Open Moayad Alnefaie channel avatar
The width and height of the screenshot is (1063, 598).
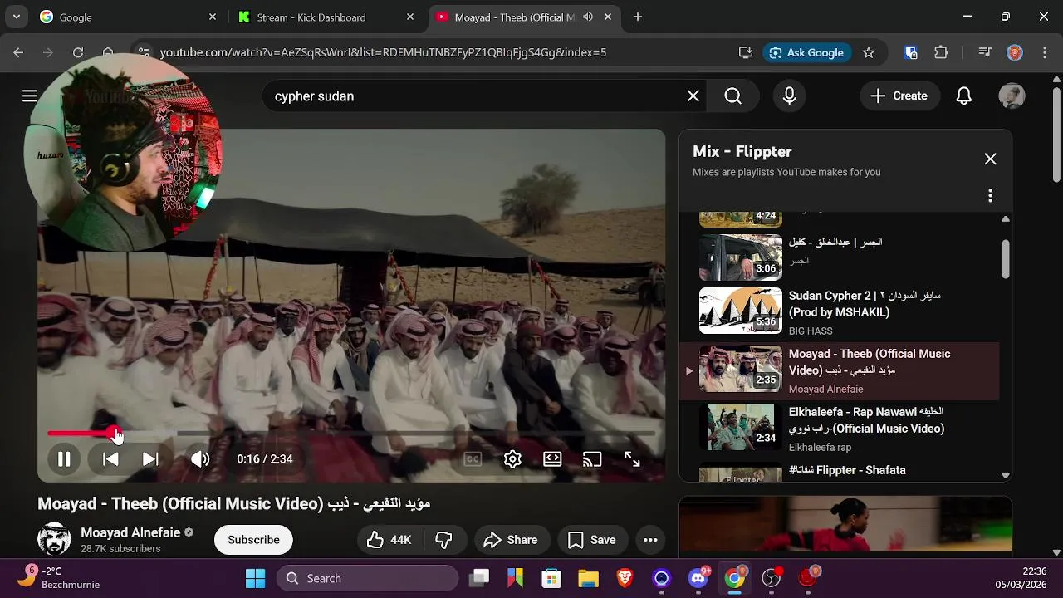[x=54, y=539]
